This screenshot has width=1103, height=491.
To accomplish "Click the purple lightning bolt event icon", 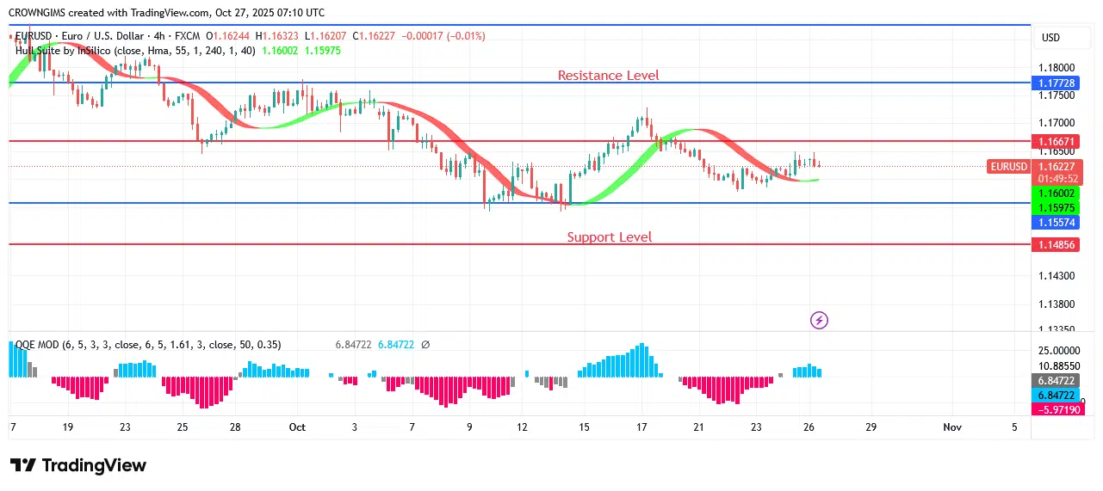I will 820,321.
